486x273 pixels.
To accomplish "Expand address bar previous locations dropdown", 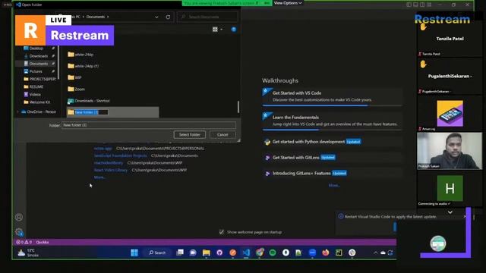I will 156,17.
